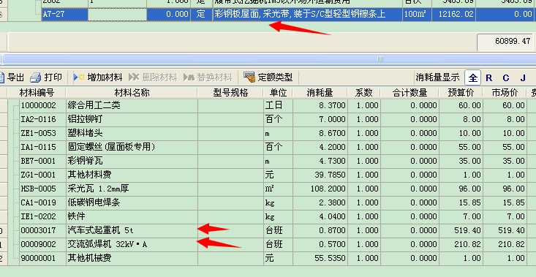
Task: Click budget price 96.00 of 采光瓦 row
Action: click(470, 189)
